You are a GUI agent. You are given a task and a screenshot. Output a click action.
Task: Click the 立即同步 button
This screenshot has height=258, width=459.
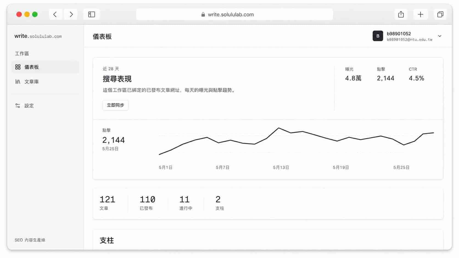click(x=116, y=105)
